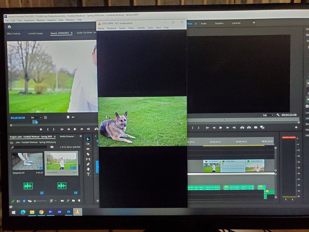Step forward one frame in Source monitor
The height and width of the screenshot is (232, 309).
[82, 129]
